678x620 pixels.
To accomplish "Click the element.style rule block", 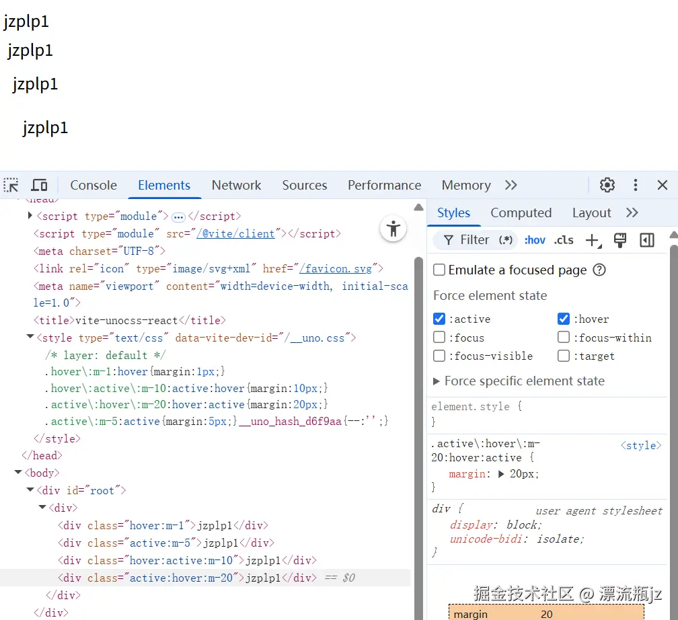I will pos(547,414).
